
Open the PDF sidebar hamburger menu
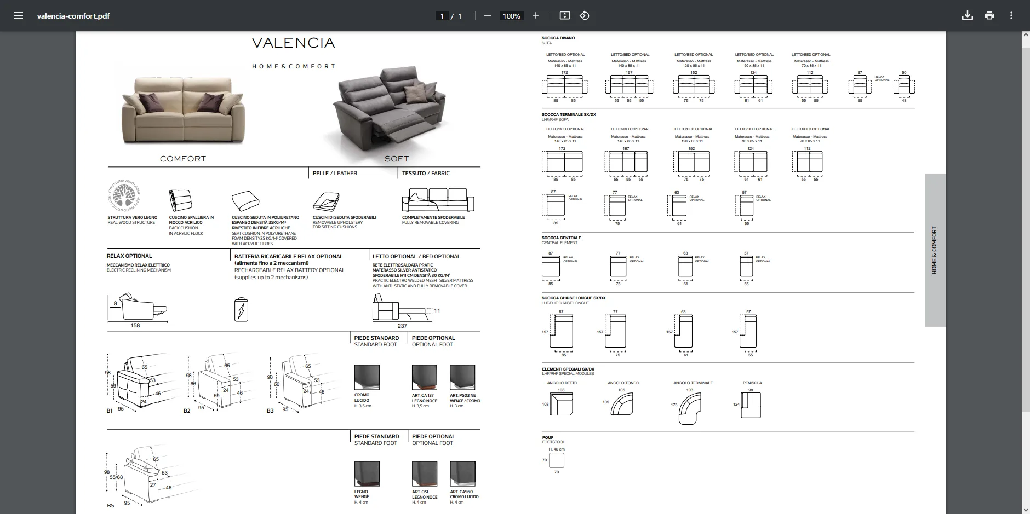point(19,15)
